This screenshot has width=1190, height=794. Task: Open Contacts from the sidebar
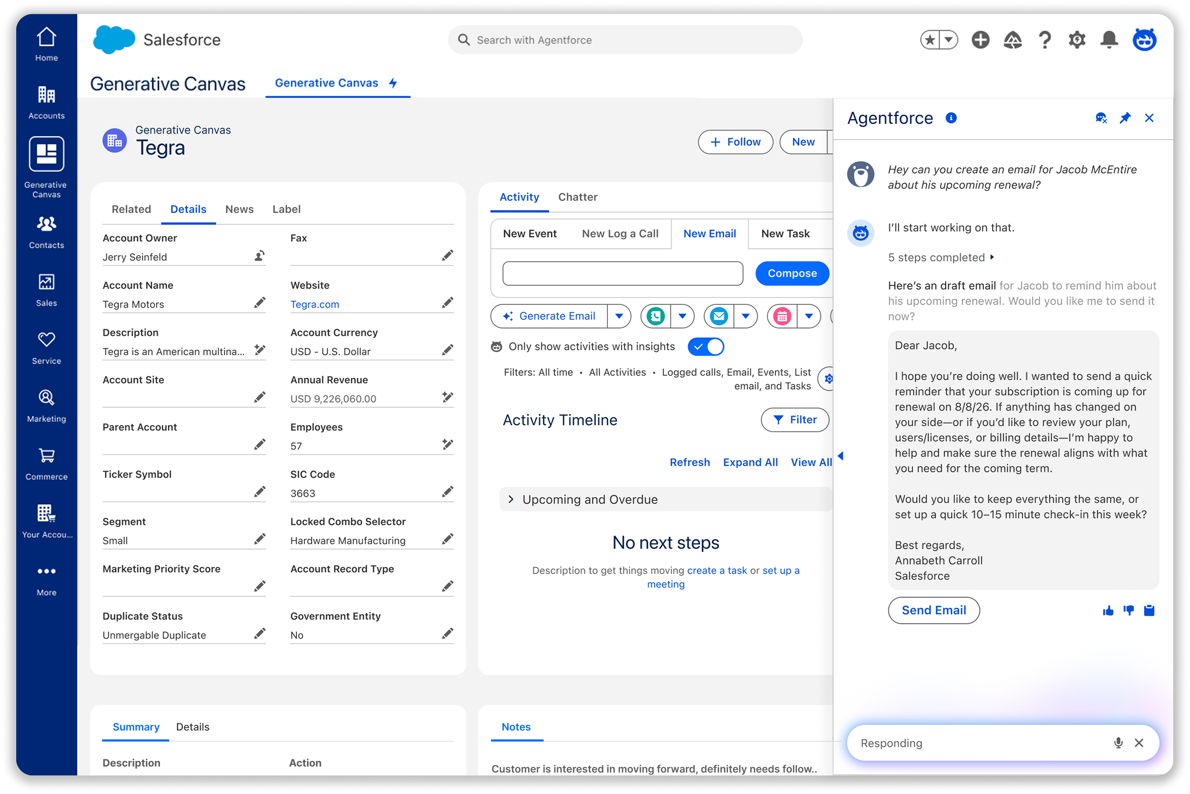[46, 232]
